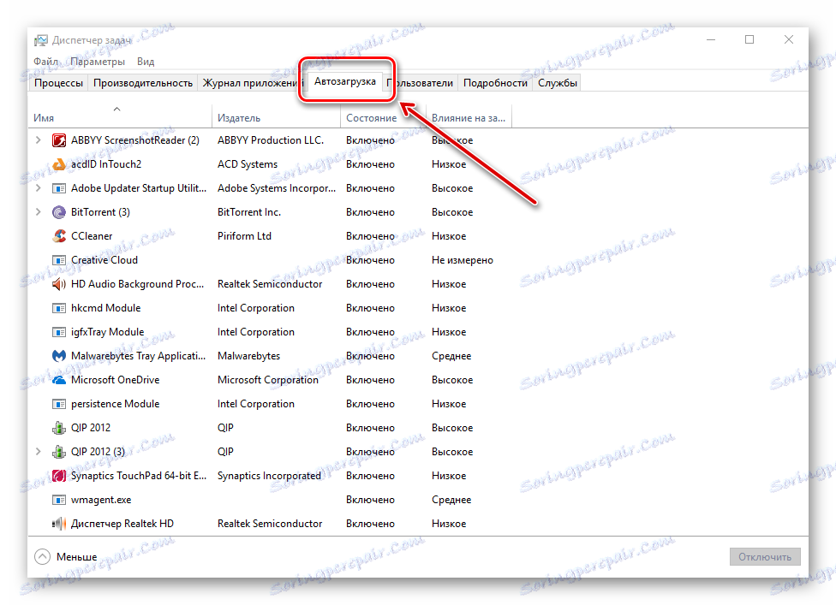This screenshot has height=605, width=836.
Task: Click the Piriform Ltd publisher cell
Action: click(244, 236)
